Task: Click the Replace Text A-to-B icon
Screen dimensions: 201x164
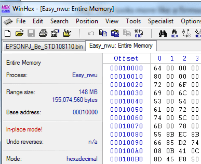Action: 186,33
